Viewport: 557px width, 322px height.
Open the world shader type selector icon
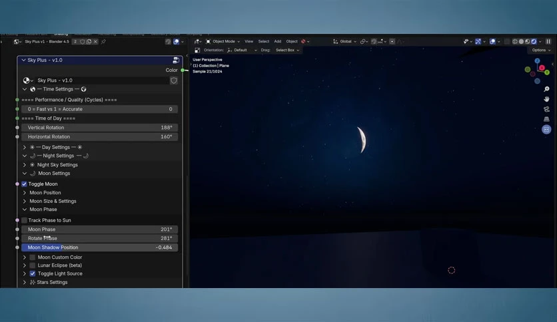[17, 41]
